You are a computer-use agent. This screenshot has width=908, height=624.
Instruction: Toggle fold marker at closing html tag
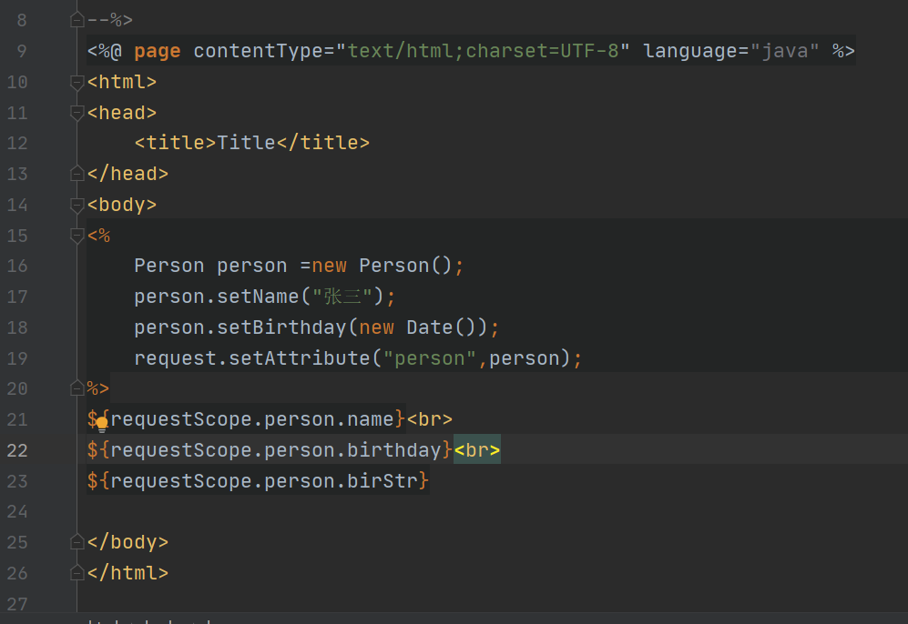coord(77,572)
